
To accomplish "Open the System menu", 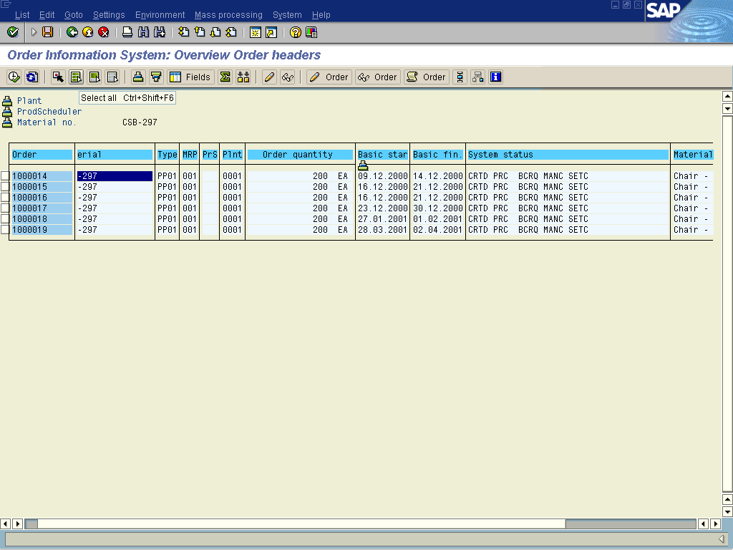I will [x=287, y=15].
